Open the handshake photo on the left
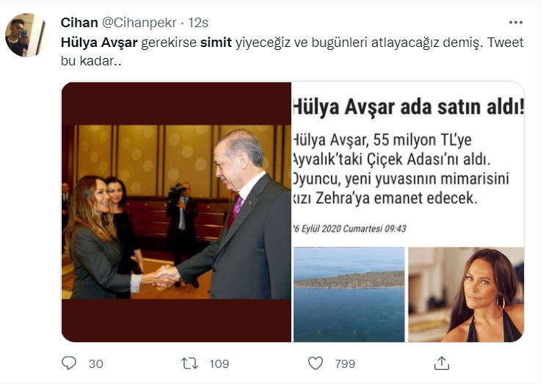Image resolution: width=557 pixels, height=384 pixels. 176,212
